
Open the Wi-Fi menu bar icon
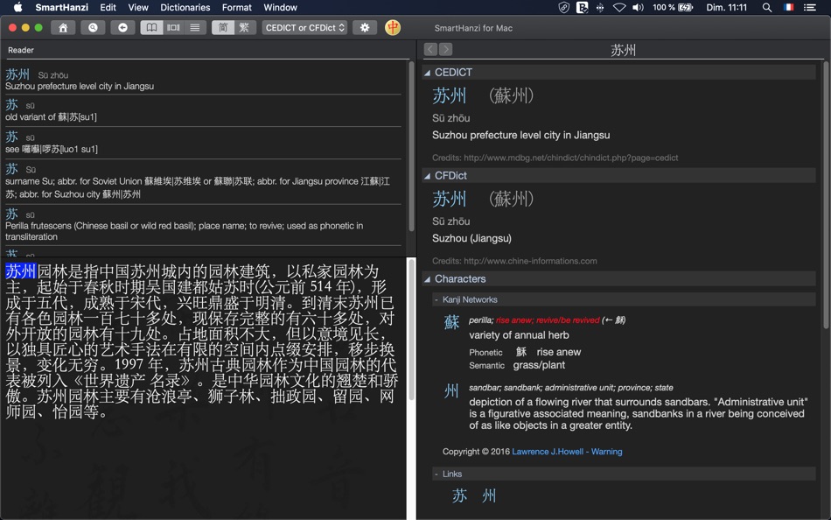[x=619, y=7]
